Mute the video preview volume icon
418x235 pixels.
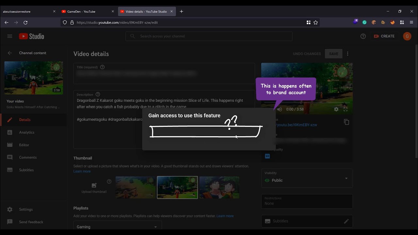pyautogui.click(x=280, y=109)
